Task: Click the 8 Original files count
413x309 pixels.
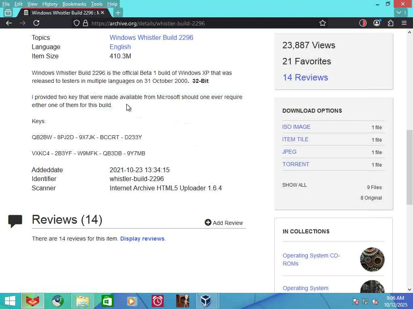Action: click(x=371, y=198)
